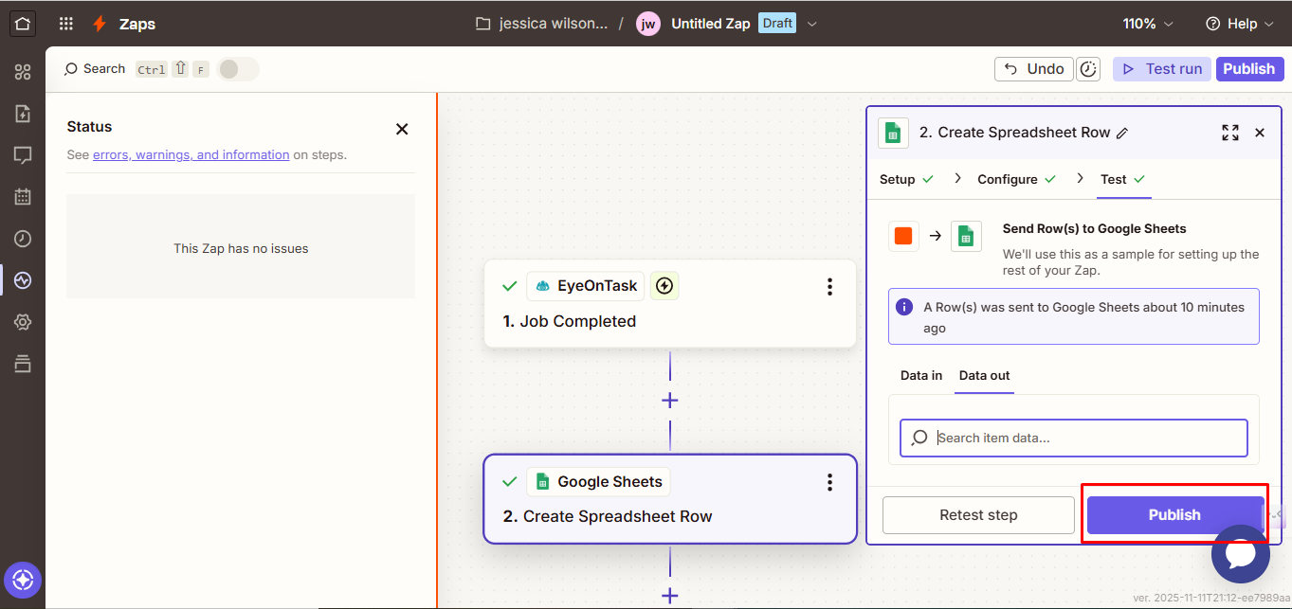Add a step between the two Zap steps

pos(669,401)
